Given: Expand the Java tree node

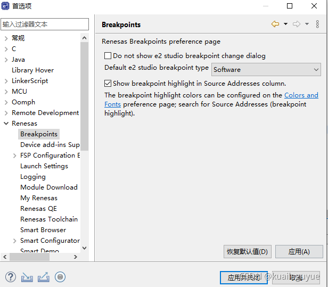Looking at the screenshot, I should pos(6,60).
